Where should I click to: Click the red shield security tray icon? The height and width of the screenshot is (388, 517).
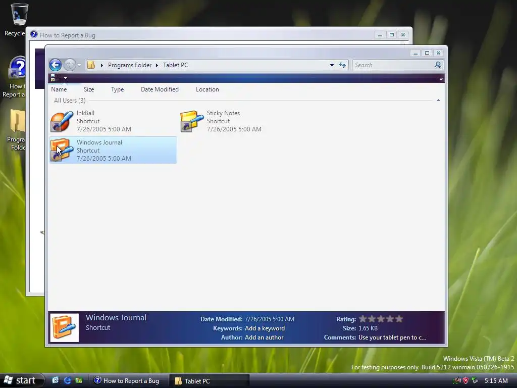click(466, 380)
